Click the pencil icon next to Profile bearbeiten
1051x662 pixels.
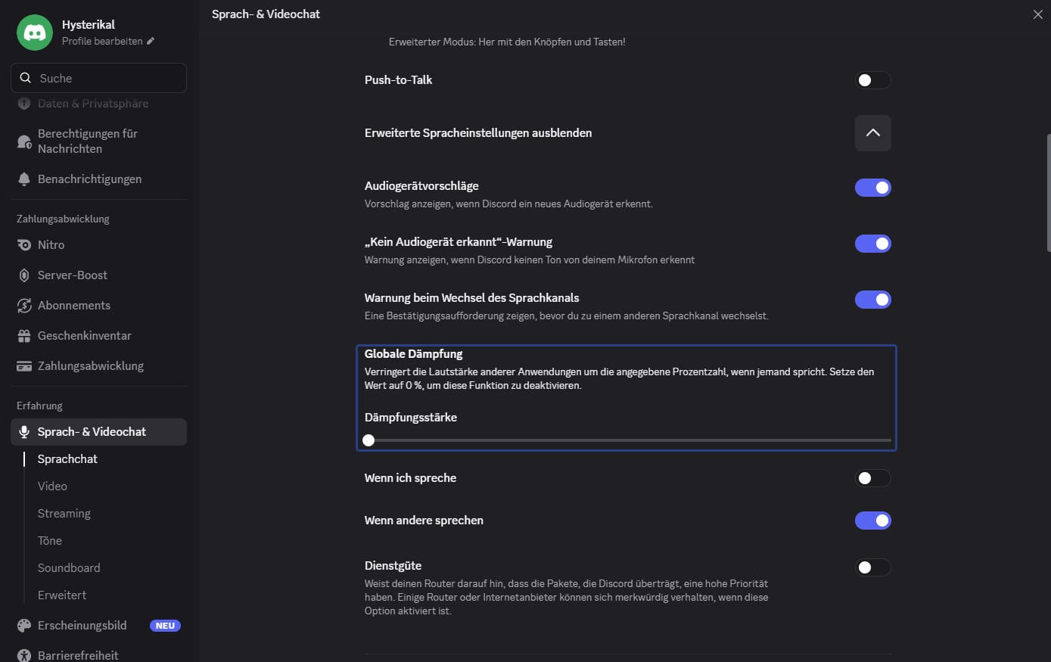click(x=151, y=41)
